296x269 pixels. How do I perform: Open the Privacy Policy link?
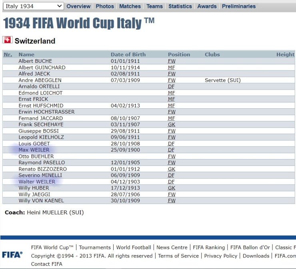[x=220, y=256]
